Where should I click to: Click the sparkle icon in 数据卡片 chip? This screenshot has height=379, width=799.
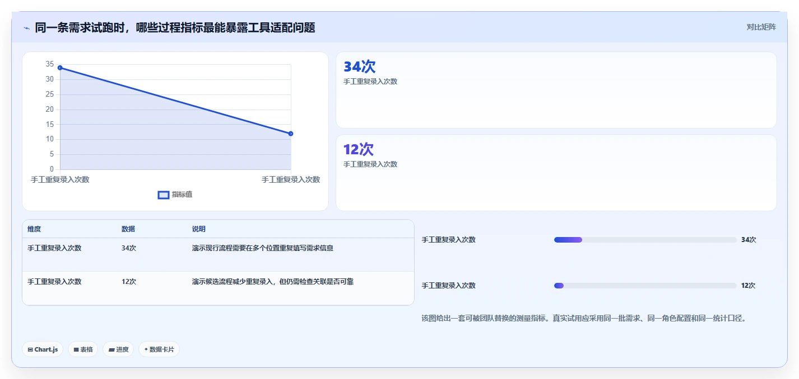(146, 349)
